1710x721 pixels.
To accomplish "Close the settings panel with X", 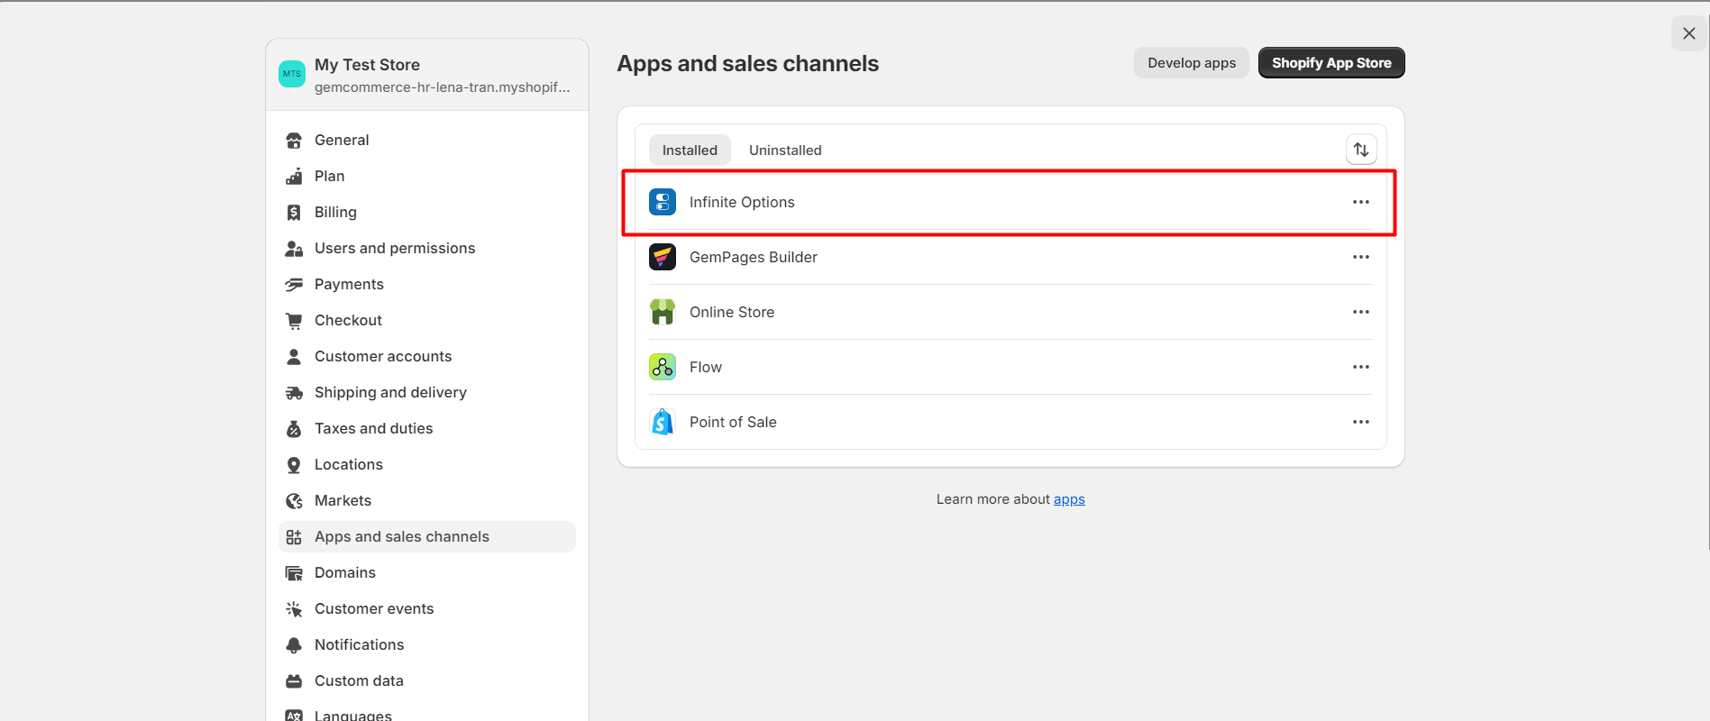I will click(1688, 33).
